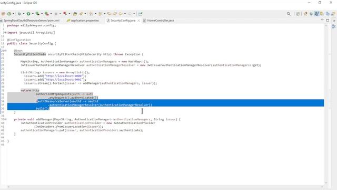This screenshot has height=190, width=337.
Task: Click the rightmost perspective icon
Action: click(333, 14)
